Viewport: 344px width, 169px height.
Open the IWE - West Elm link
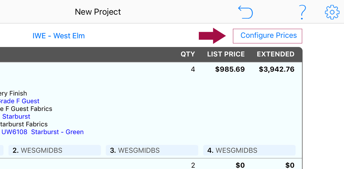click(x=58, y=36)
